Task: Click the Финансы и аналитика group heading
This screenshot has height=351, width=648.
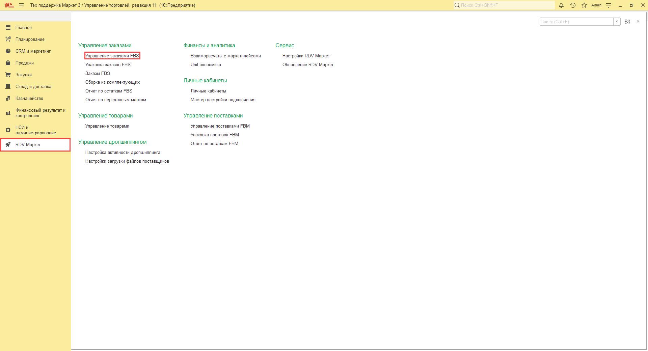Action: pyautogui.click(x=209, y=45)
